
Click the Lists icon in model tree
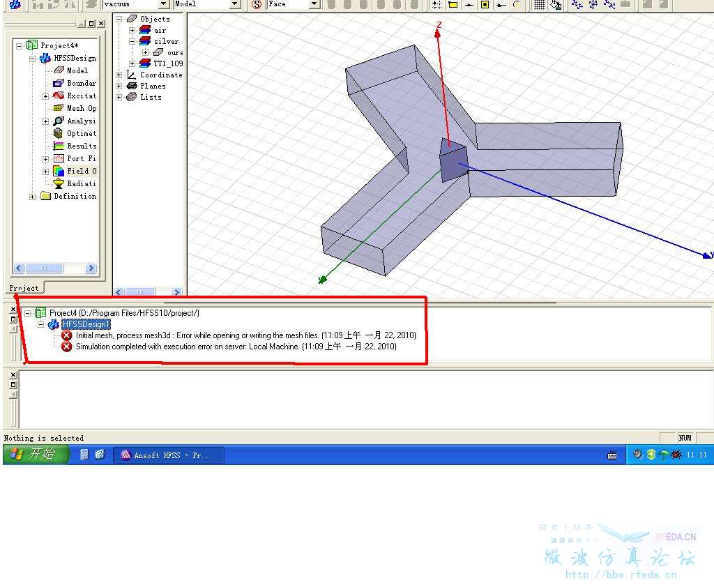(x=132, y=96)
